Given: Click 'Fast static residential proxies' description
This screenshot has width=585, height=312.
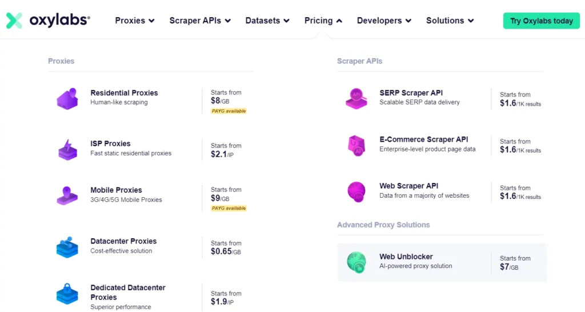Looking at the screenshot, I should pos(131,153).
